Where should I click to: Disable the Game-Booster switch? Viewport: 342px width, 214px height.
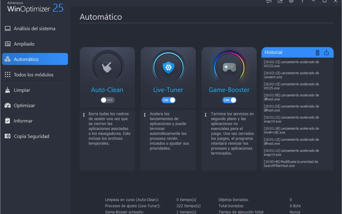coord(229,100)
